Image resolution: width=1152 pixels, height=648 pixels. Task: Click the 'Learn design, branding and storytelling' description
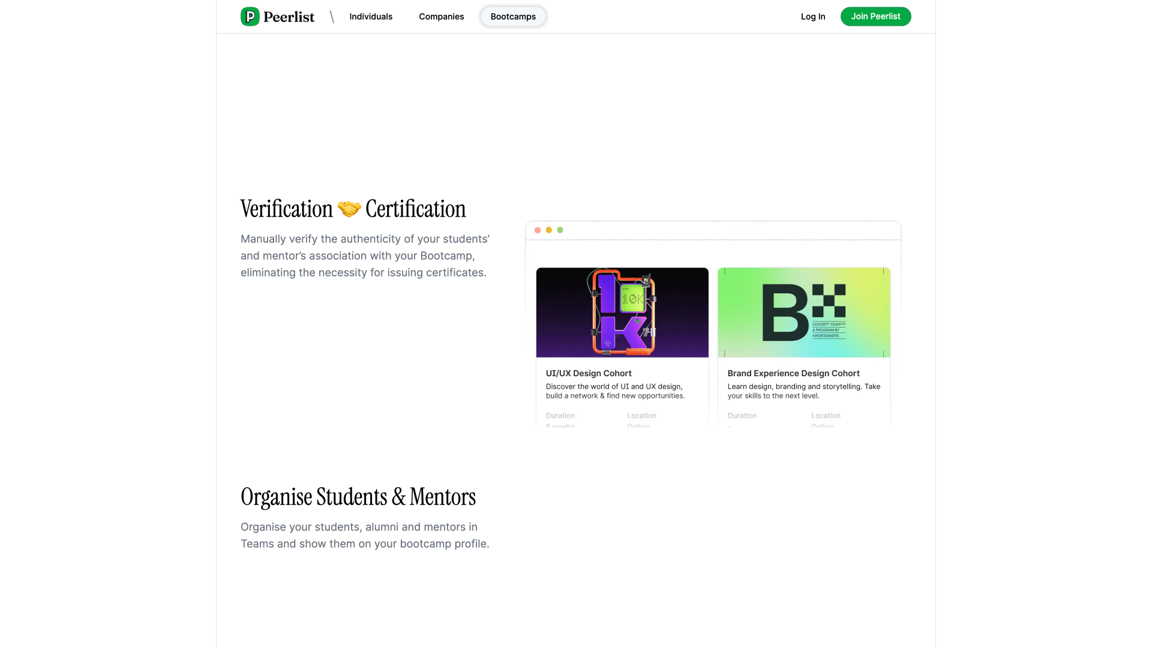[803, 391]
